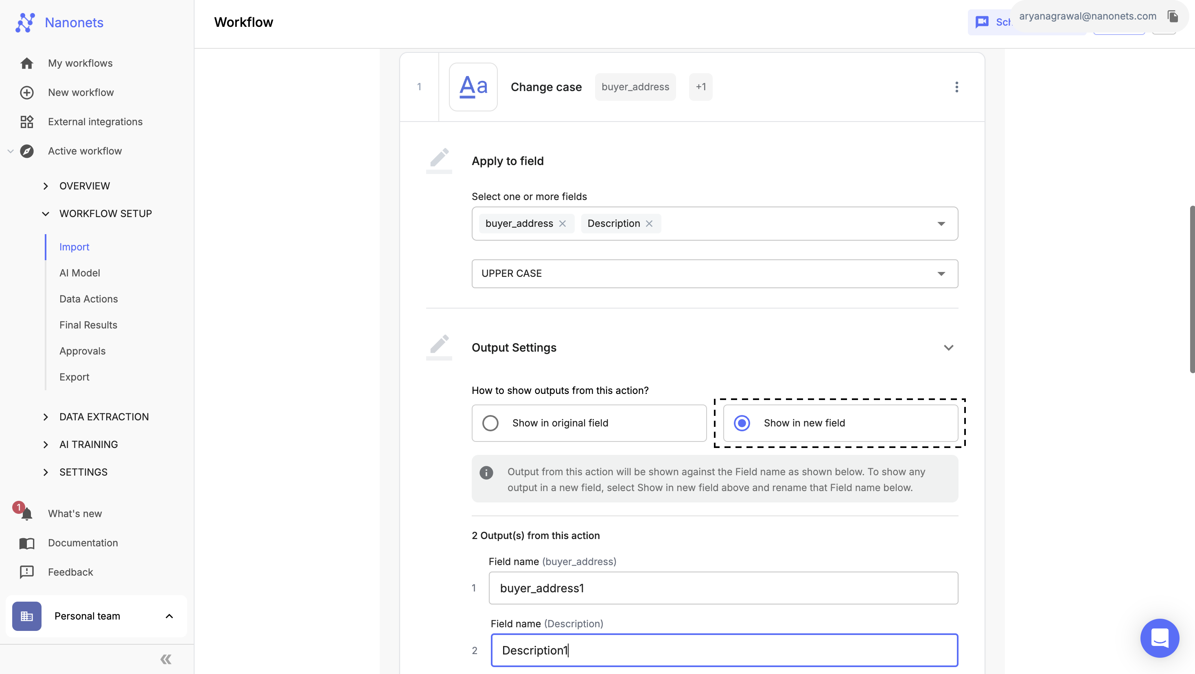Image resolution: width=1195 pixels, height=674 pixels.
Task: Open the UPPER CASE dropdown
Action: pos(715,274)
